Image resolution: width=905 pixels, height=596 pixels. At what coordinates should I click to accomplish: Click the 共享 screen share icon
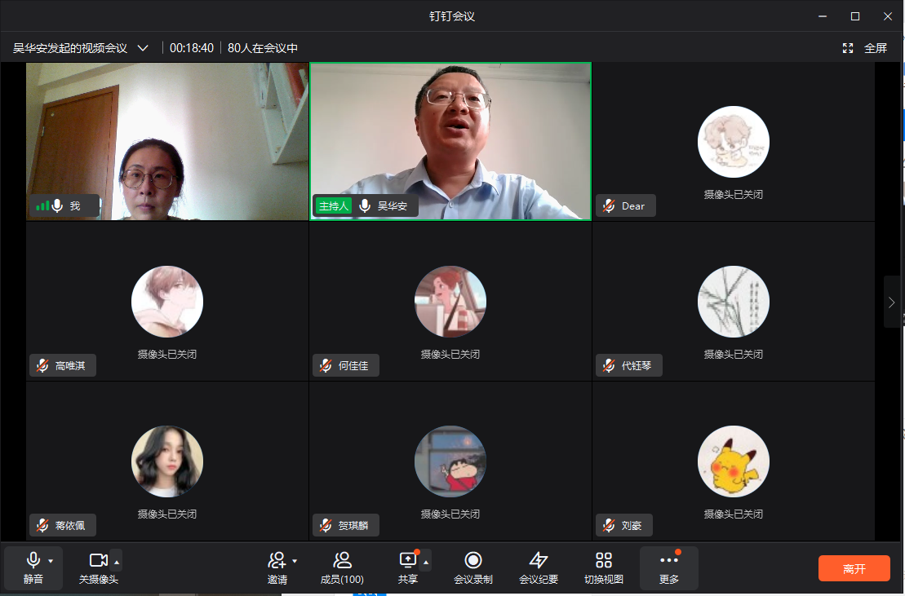coord(407,561)
